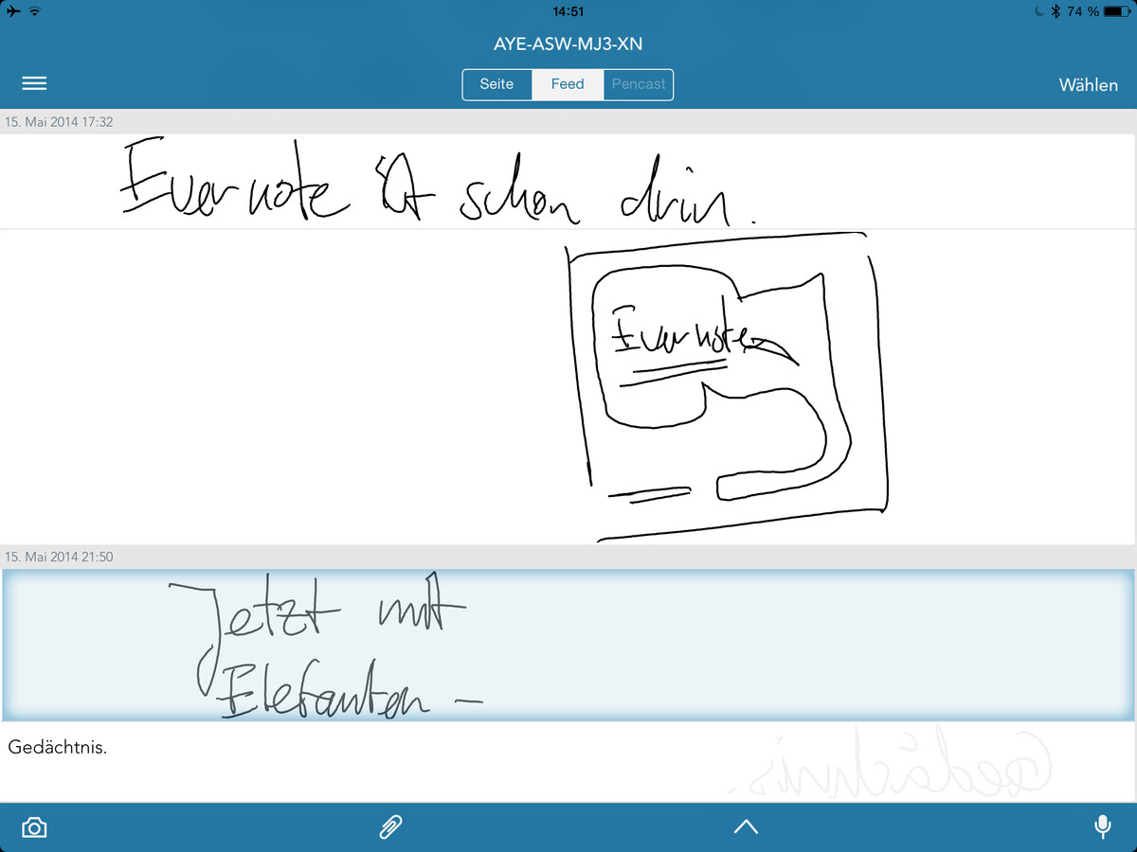Open the Evernote elephant sketch entry

pos(568,387)
